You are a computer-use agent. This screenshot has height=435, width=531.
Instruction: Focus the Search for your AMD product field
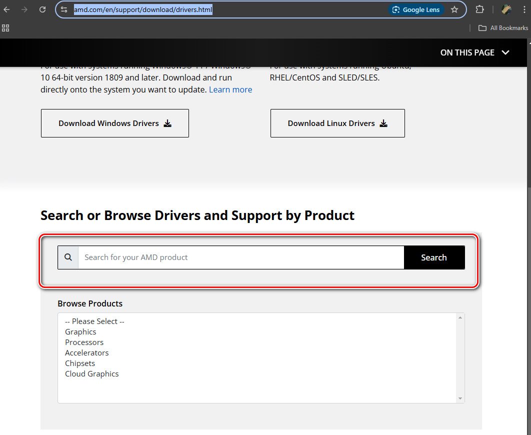click(x=240, y=257)
